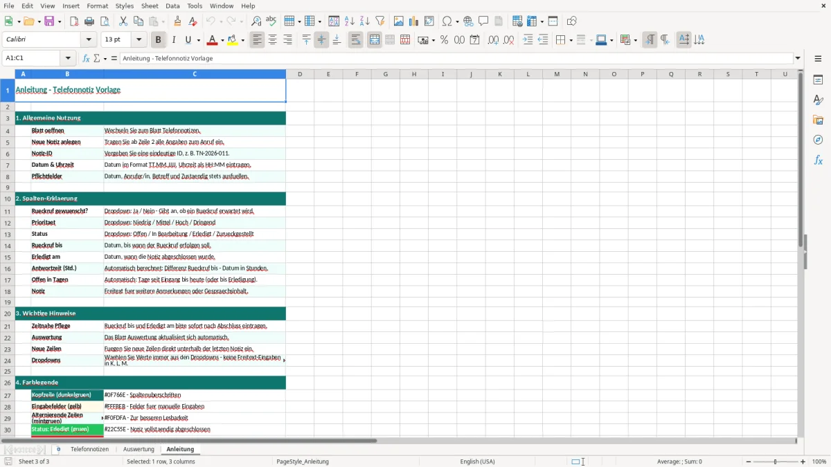Open the Font Size dropdown arrow
This screenshot has width=831, height=467.
point(138,40)
